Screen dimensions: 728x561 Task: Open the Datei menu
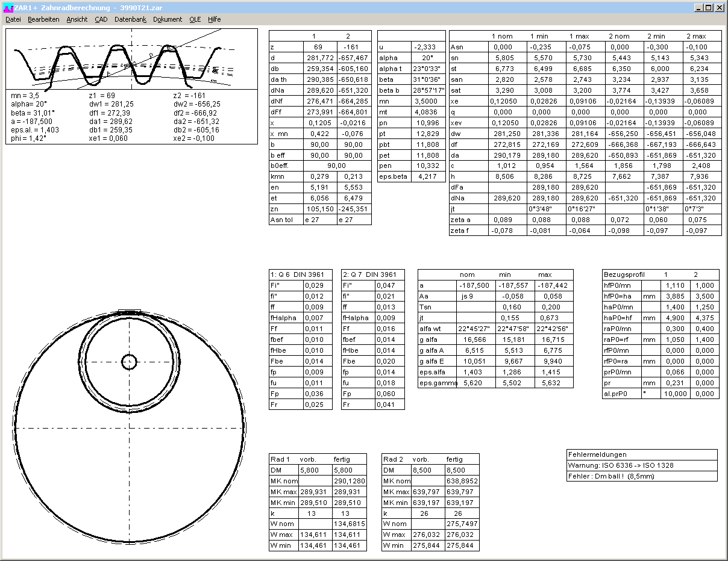[x=13, y=19]
